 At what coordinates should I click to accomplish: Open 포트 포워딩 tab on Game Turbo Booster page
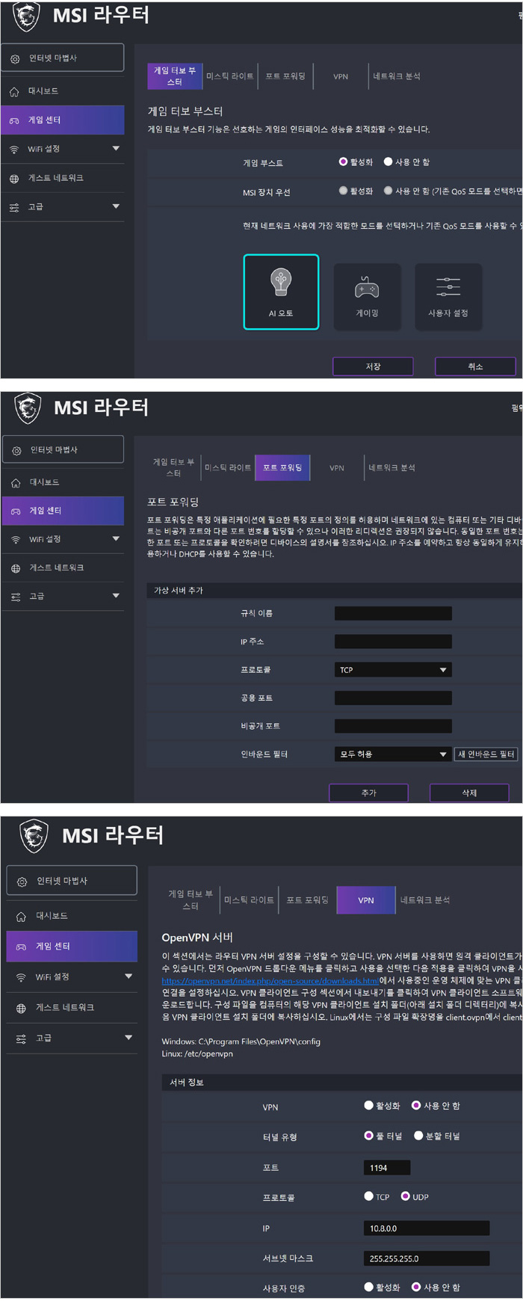point(285,76)
